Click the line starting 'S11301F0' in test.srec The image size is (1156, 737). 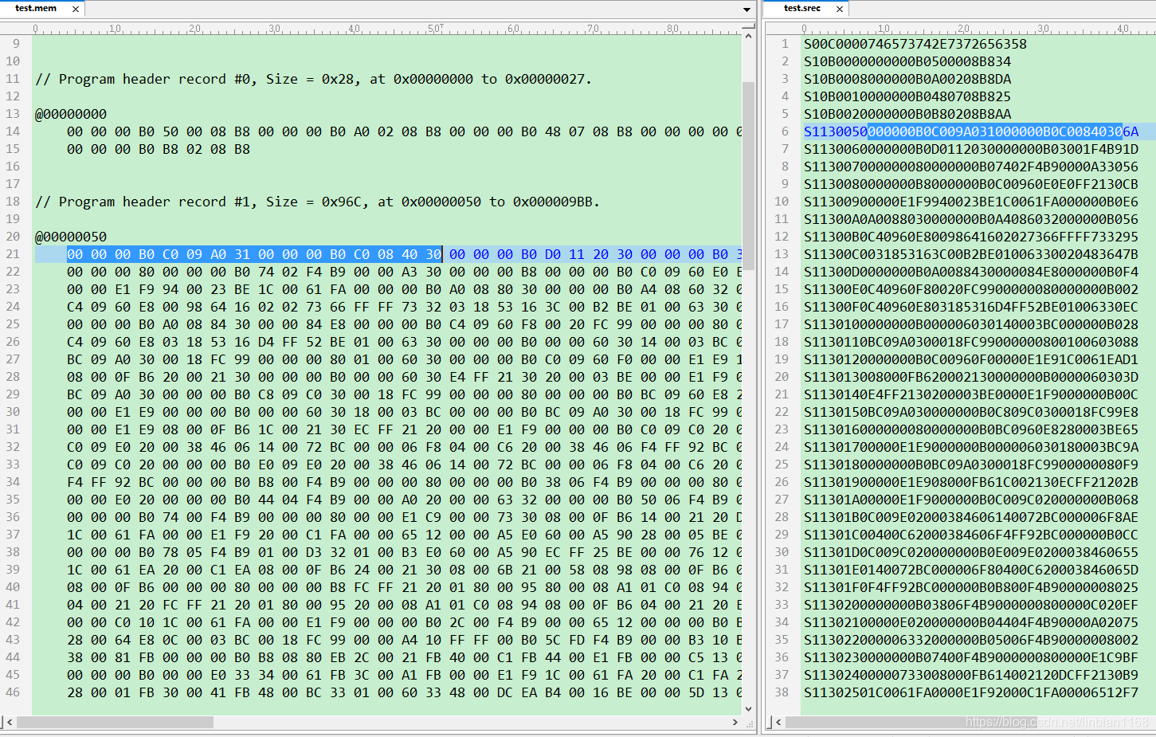[x=971, y=587]
